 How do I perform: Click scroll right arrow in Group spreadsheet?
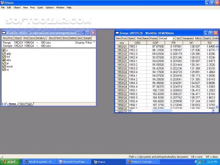coord(213,110)
